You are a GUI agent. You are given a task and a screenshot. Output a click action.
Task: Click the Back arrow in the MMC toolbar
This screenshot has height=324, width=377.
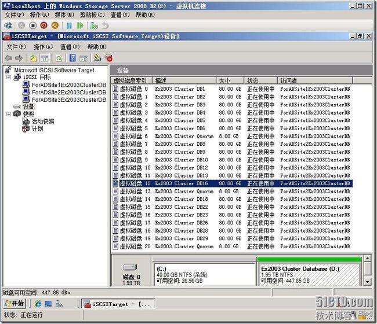tap(8, 58)
